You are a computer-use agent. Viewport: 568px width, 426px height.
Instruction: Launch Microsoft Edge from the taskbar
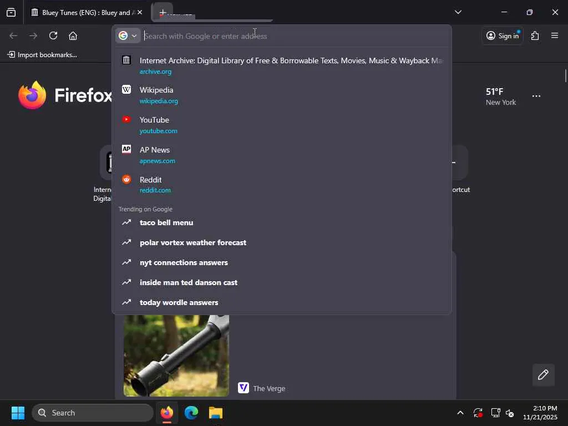191,413
